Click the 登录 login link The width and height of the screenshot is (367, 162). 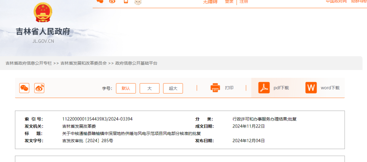coord(229,2)
